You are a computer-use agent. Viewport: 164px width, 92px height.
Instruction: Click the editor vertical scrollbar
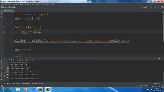click(163, 28)
